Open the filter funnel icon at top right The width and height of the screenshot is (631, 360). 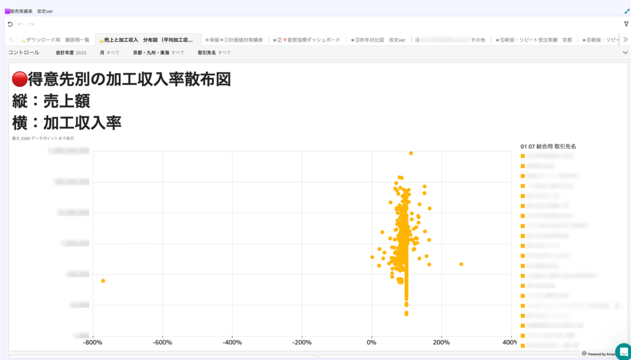(x=626, y=24)
